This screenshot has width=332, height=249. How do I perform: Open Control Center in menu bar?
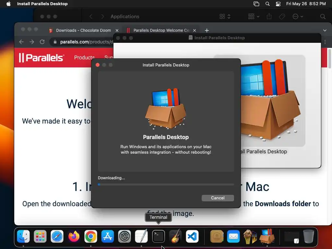click(278, 4)
